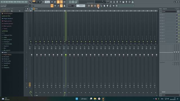Toggle Slot 5 effect enable light

(x=179, y=27)
